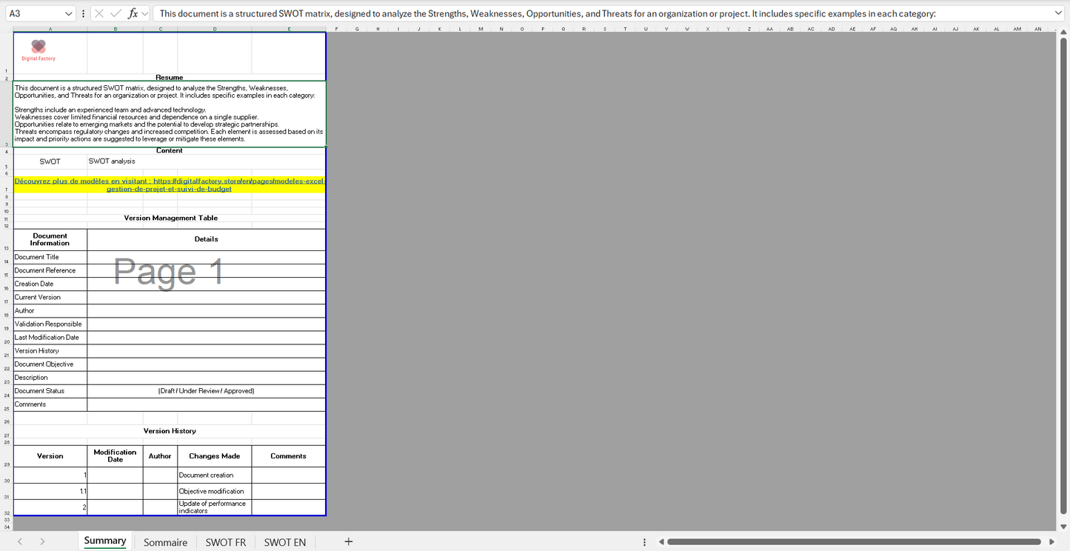Open the Name Box dropdown arrow
The height and width of the screenshot is (551, 1070).
pyautogui.click(x=69, y=13)
